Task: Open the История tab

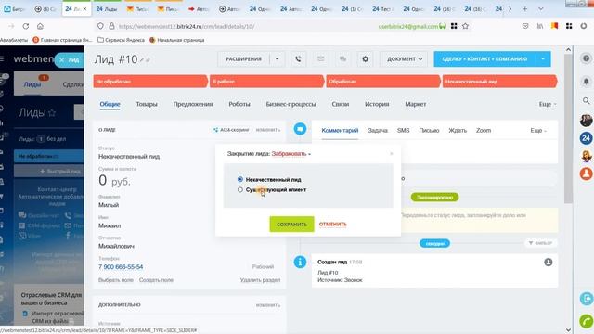Action: pos(377,104)
